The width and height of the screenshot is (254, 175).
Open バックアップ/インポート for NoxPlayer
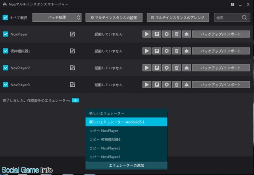221,34
